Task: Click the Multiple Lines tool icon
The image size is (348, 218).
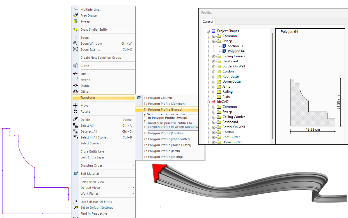Action: tap(75, 10)
